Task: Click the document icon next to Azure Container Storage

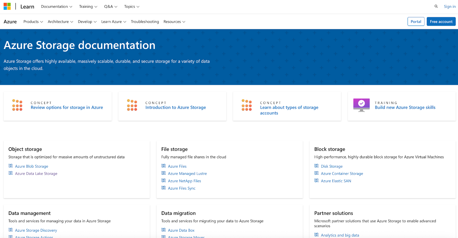Action: [x=316, y=173]
